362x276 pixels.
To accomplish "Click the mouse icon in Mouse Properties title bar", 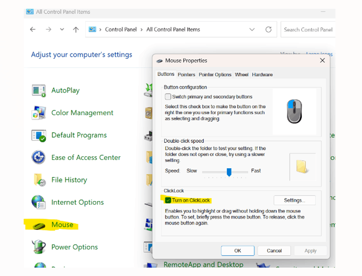I will tap(160, 61).
